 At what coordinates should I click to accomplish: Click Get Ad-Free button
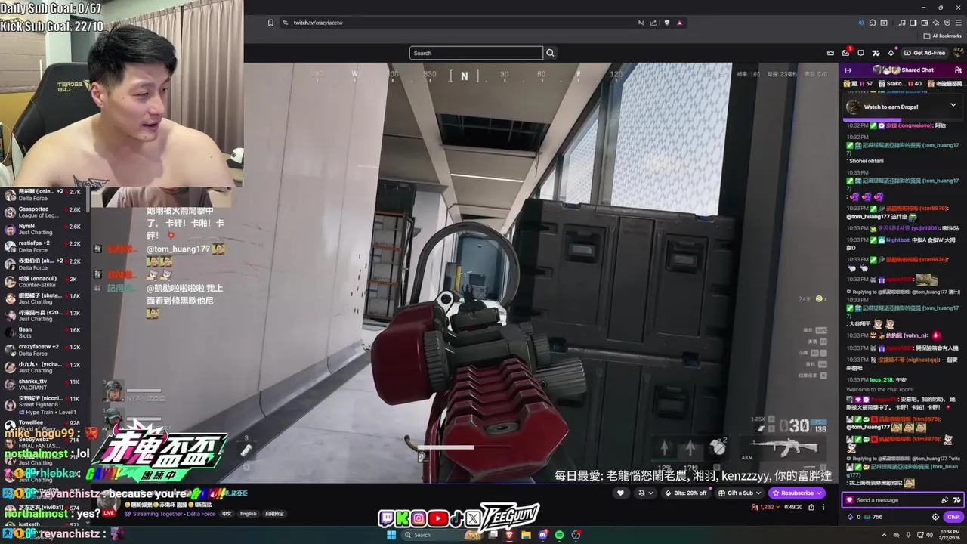925,53
